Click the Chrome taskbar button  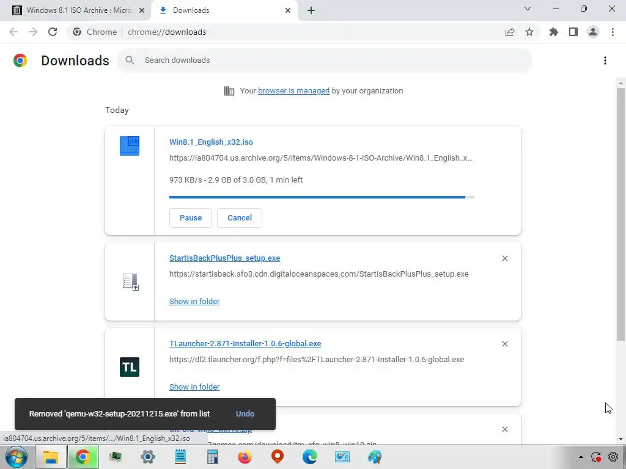pyautogui.click(x=83, y=457)
